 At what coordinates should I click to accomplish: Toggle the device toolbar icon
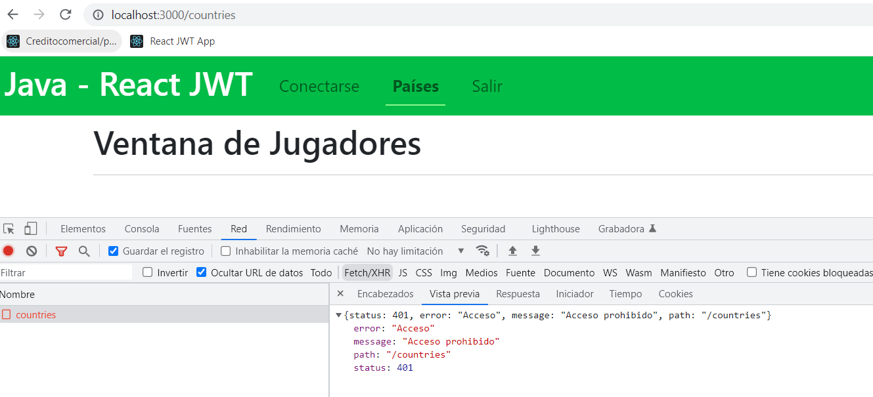pos(30,229)
